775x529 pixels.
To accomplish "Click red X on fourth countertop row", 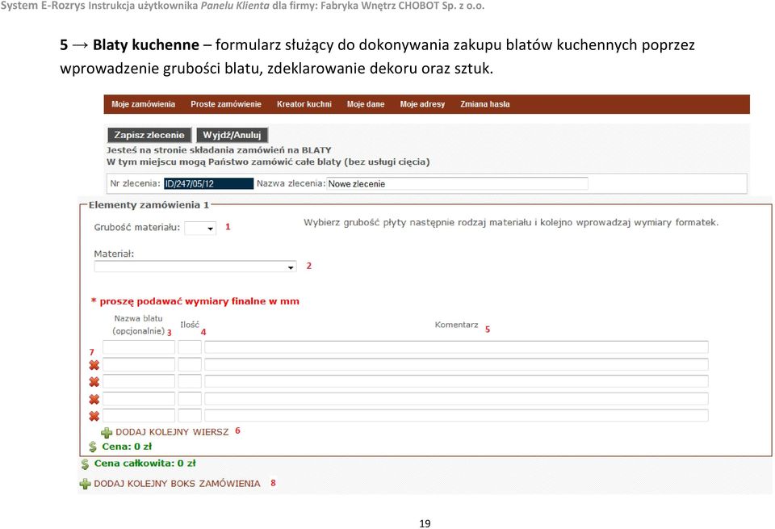I will 94,400.
